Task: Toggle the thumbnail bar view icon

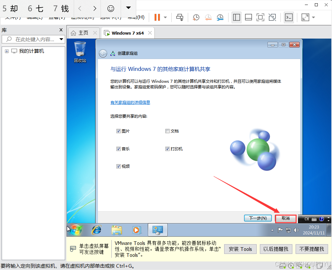Action: tap(248, 17)
